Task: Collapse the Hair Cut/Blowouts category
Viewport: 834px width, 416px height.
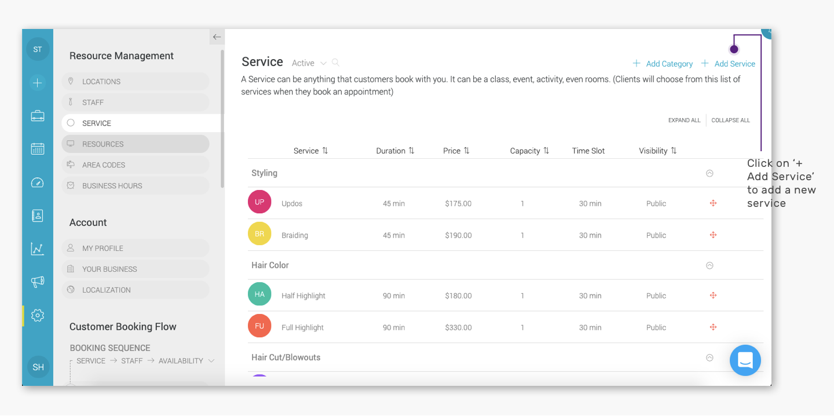Action: [x=709, y=357]
